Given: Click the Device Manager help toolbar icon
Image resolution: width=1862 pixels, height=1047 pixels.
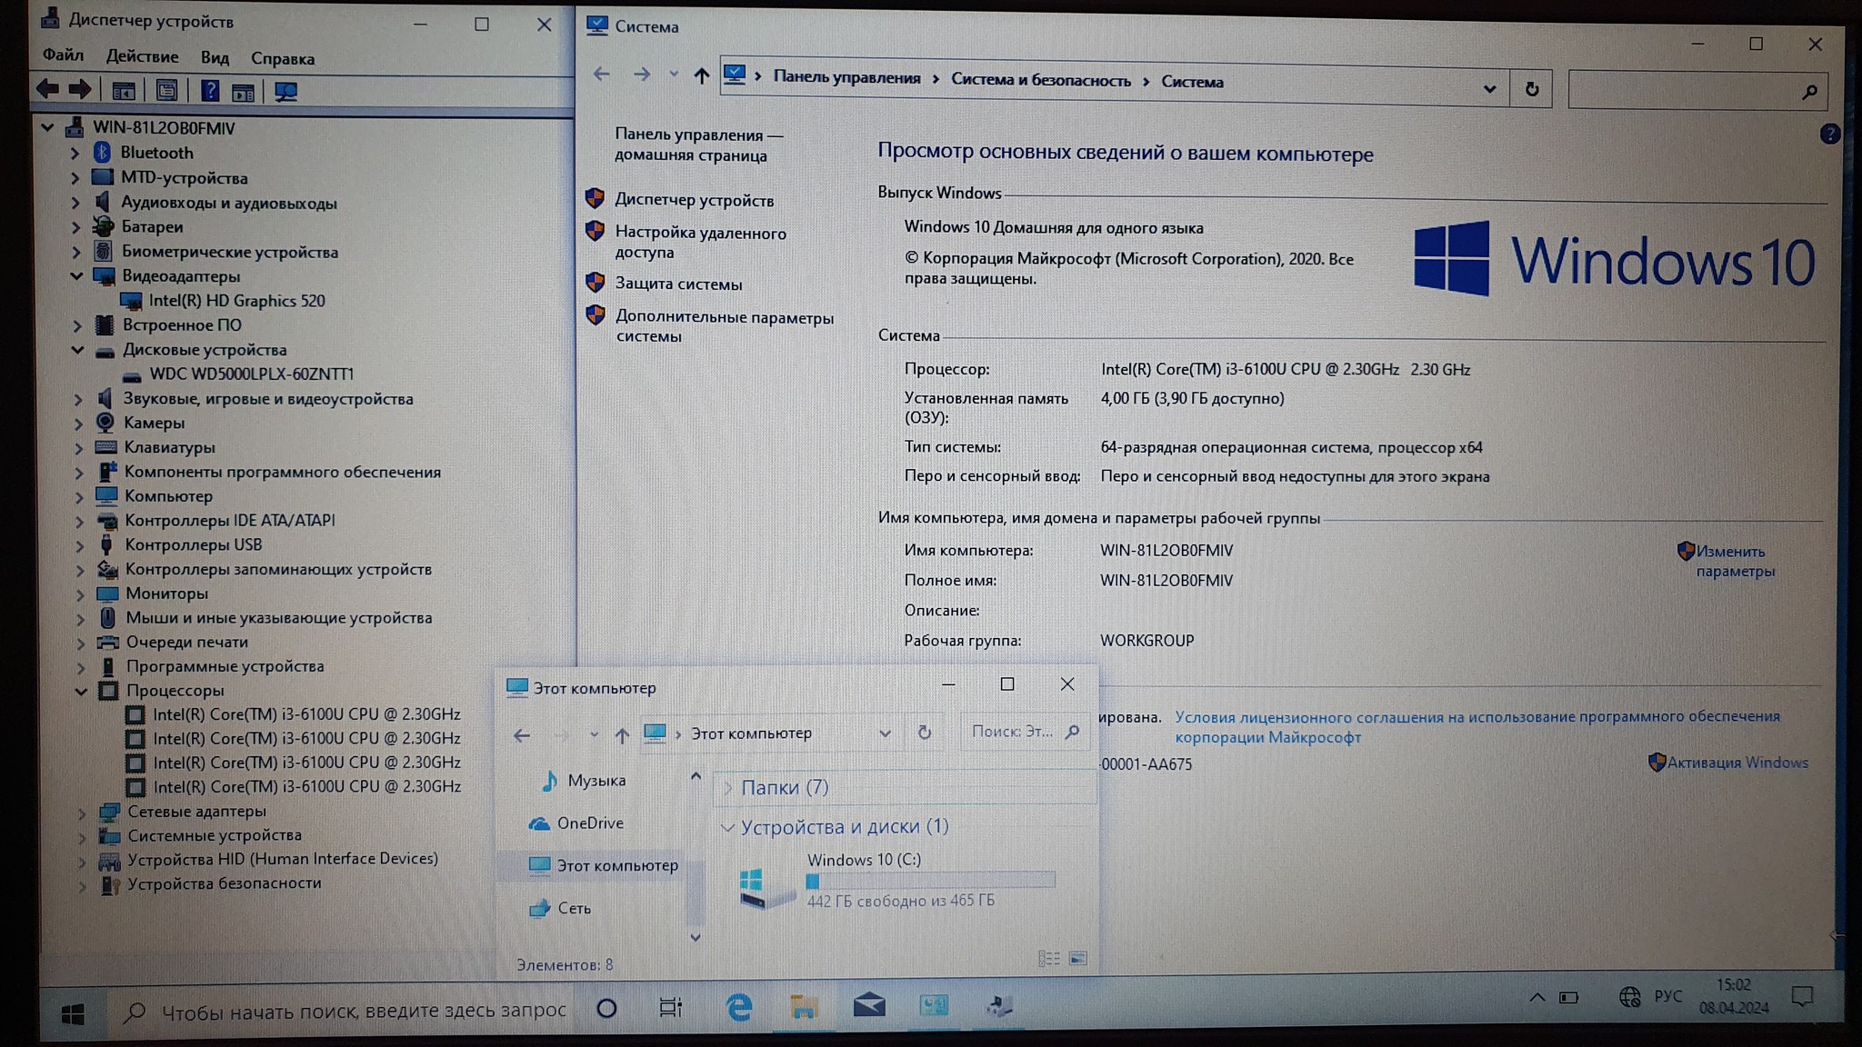Looking at the screenshot, I should tap(210, 91).
